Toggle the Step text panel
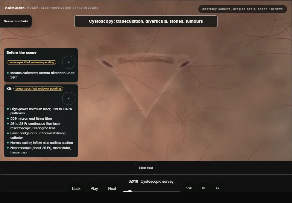 click(x=146, y=168)
